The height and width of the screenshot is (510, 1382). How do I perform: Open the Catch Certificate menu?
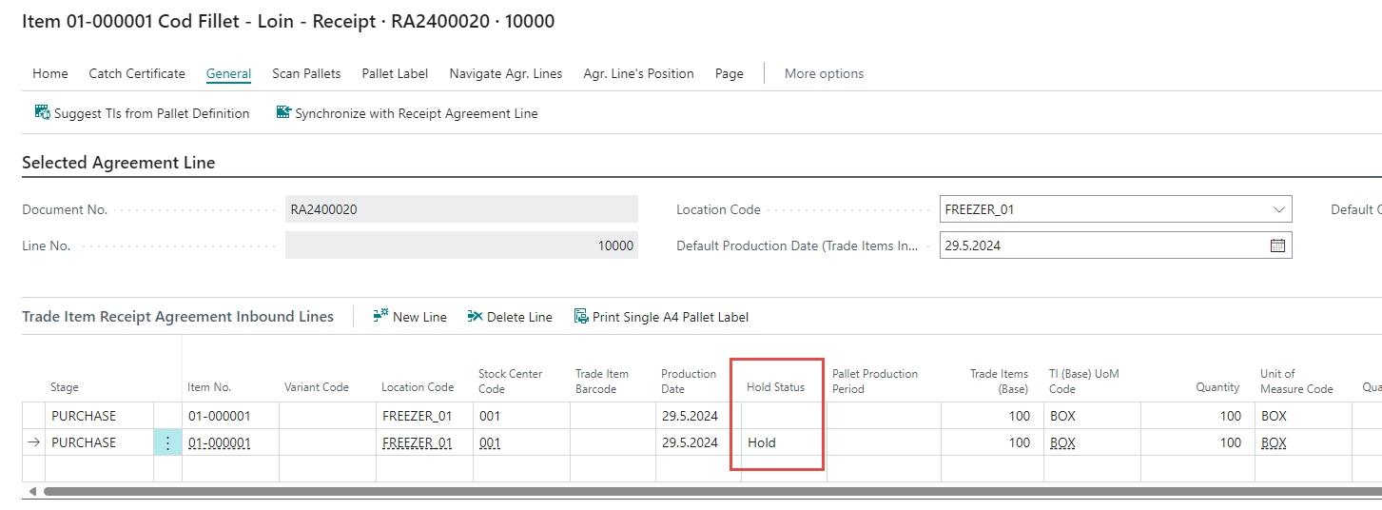point(137,73)
